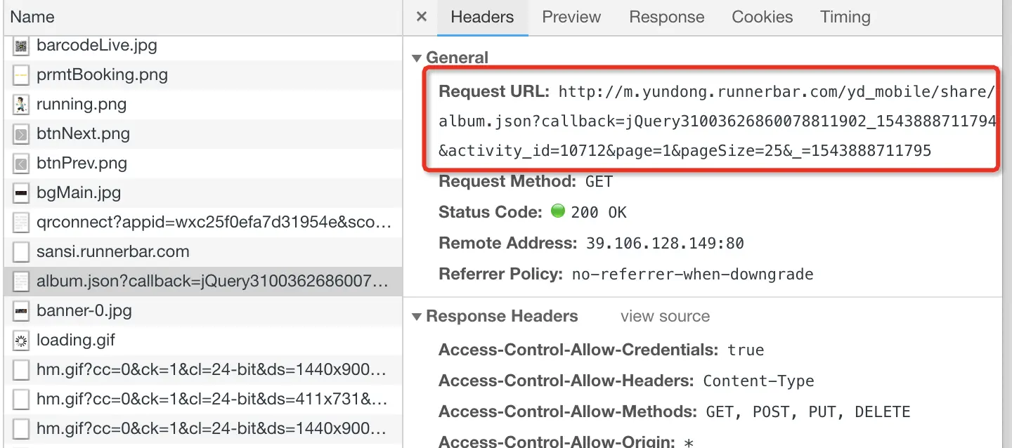Click the Name column header
The height and width of the screenshot is (448, 1012).
point(202,17)
